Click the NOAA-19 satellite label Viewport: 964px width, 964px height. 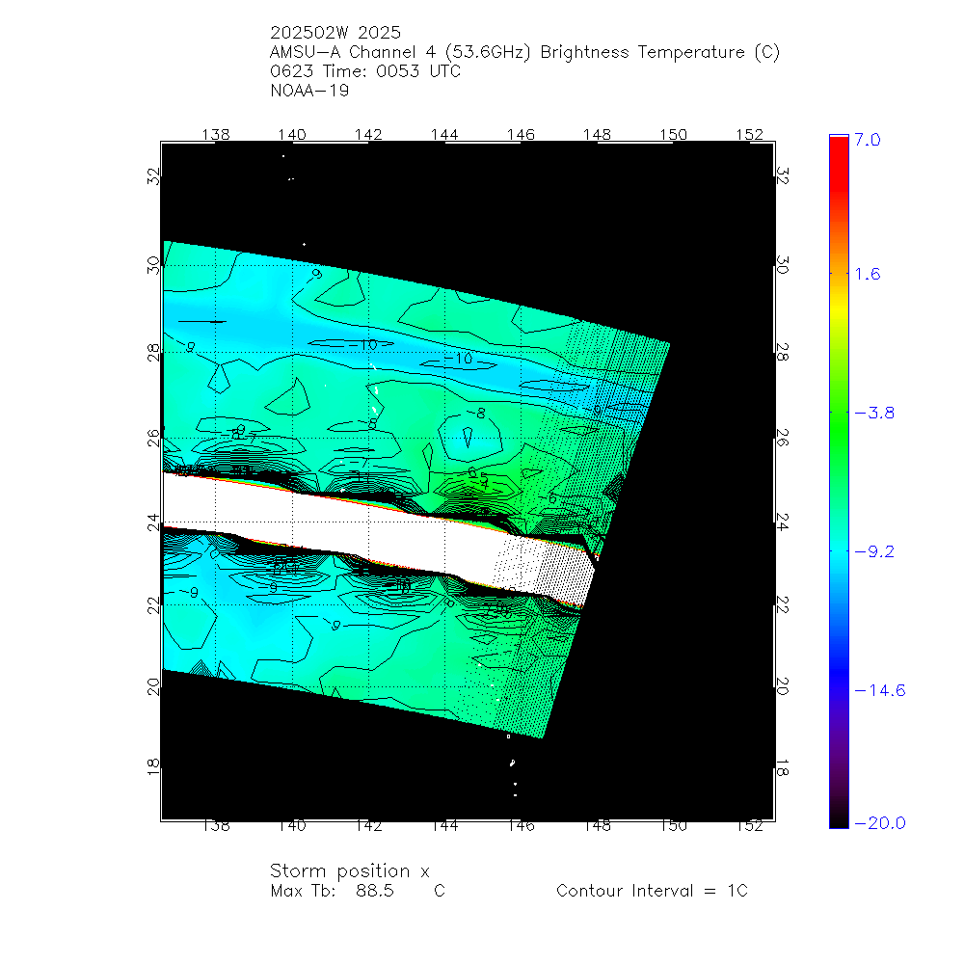click(x=310, y=92)
